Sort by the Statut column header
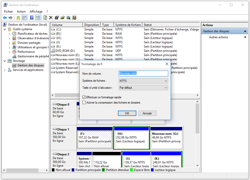This screenshot has width=250, height=180. point(171,25)
